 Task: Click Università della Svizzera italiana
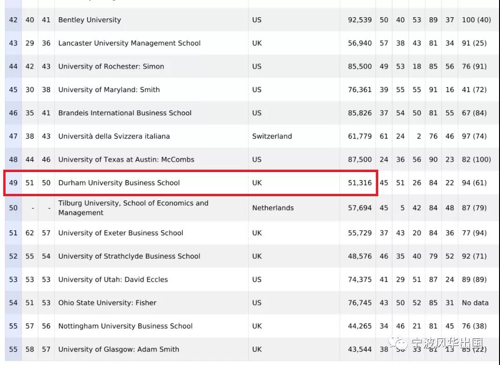tap(114, 136)
